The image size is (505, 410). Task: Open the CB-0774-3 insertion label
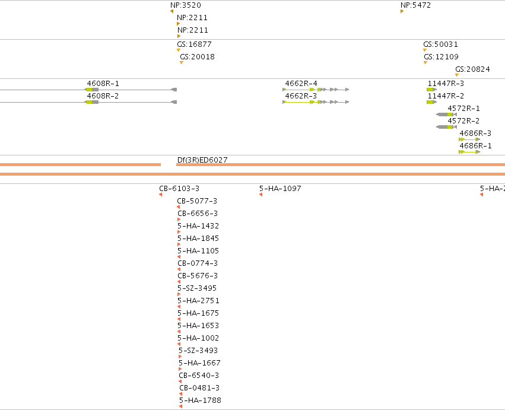(198, 263)
